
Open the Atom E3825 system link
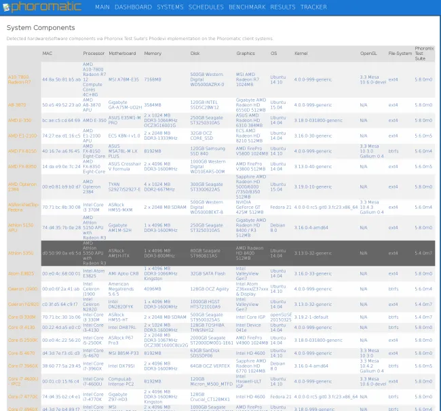[x=21, y=273]
